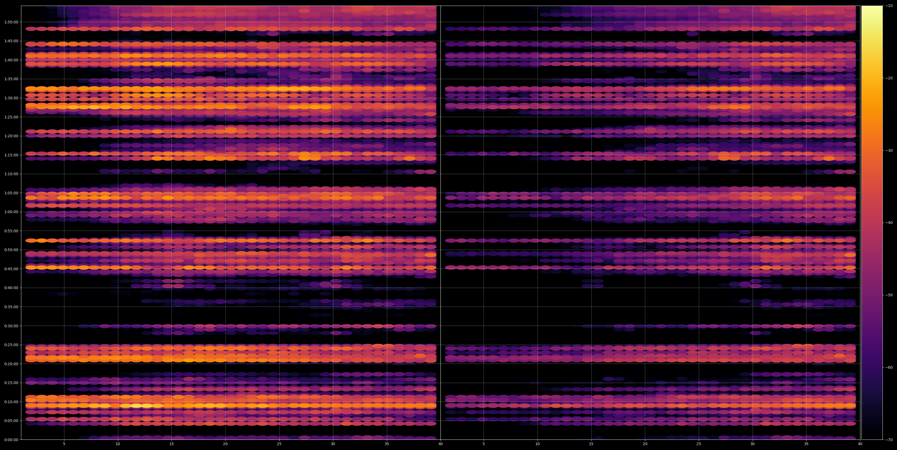Click x-axis label 5 of the left heatmap

[64, 444]
